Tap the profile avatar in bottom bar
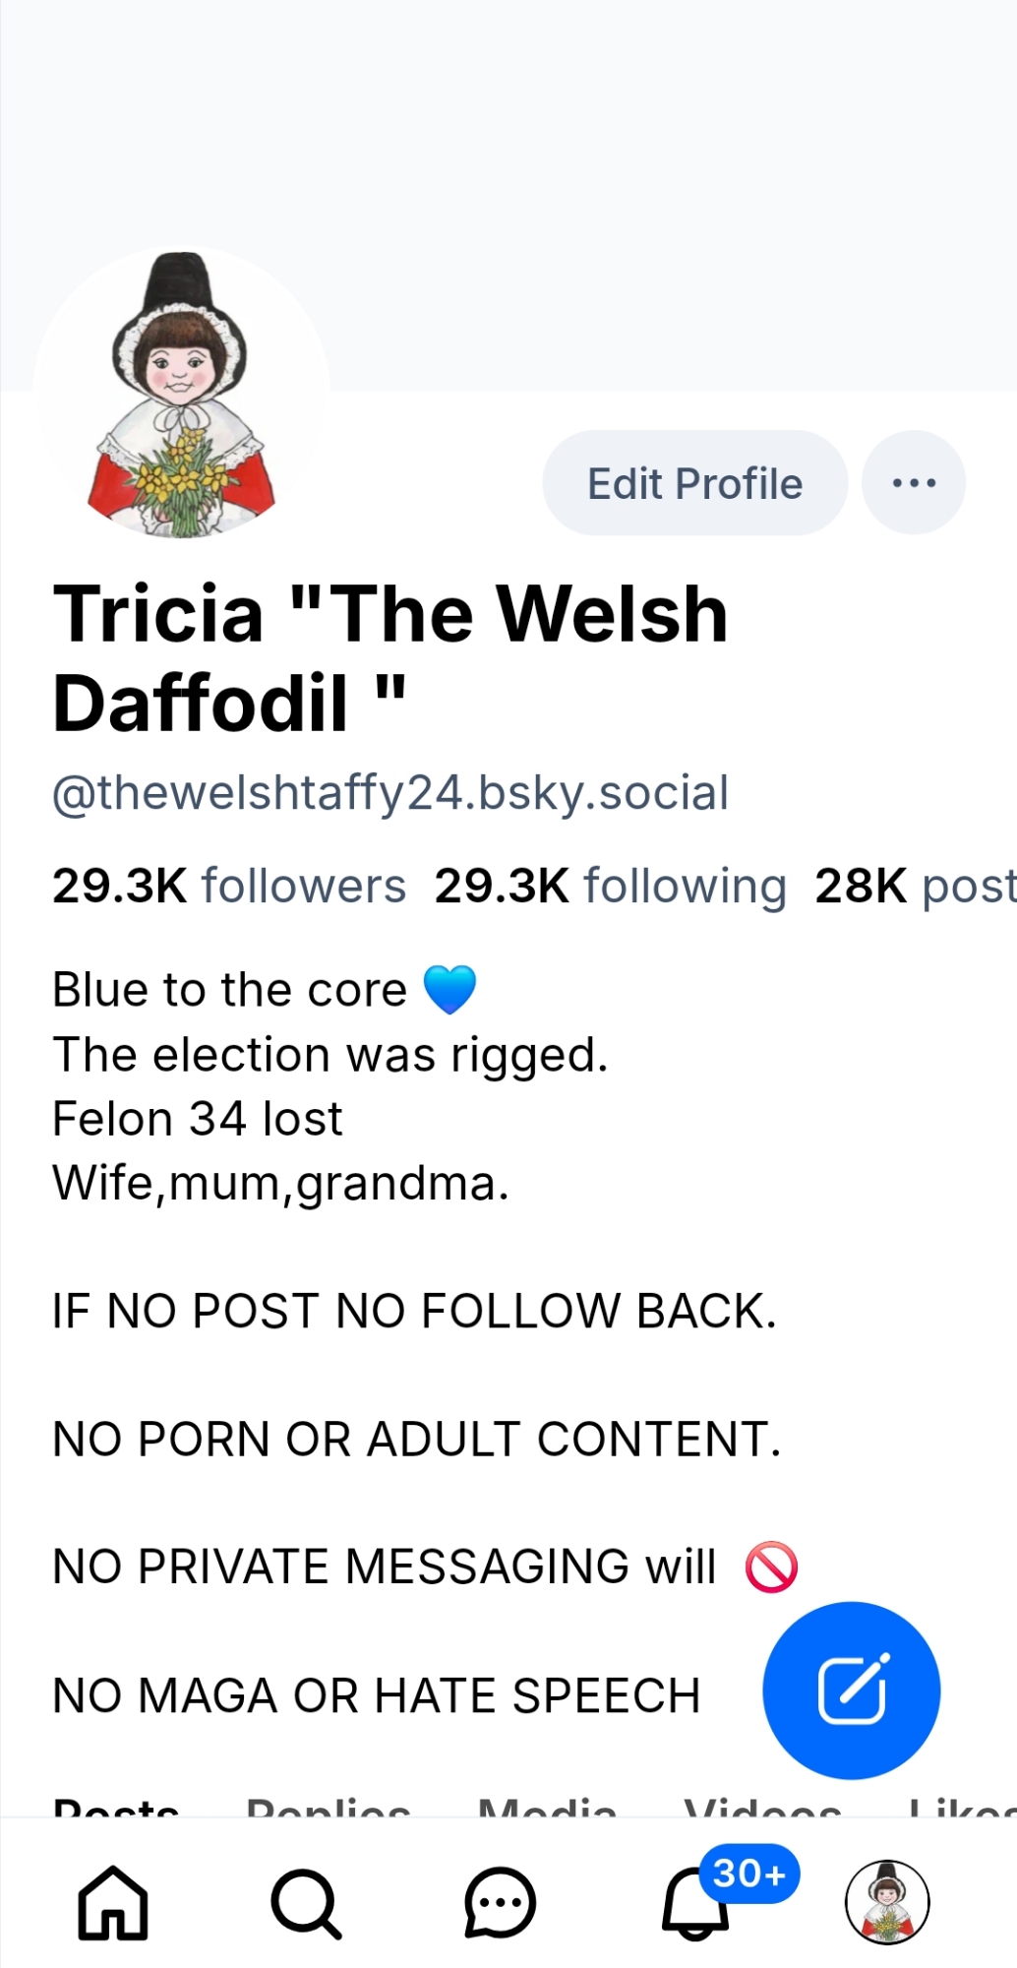 (x=887, y=1902)
